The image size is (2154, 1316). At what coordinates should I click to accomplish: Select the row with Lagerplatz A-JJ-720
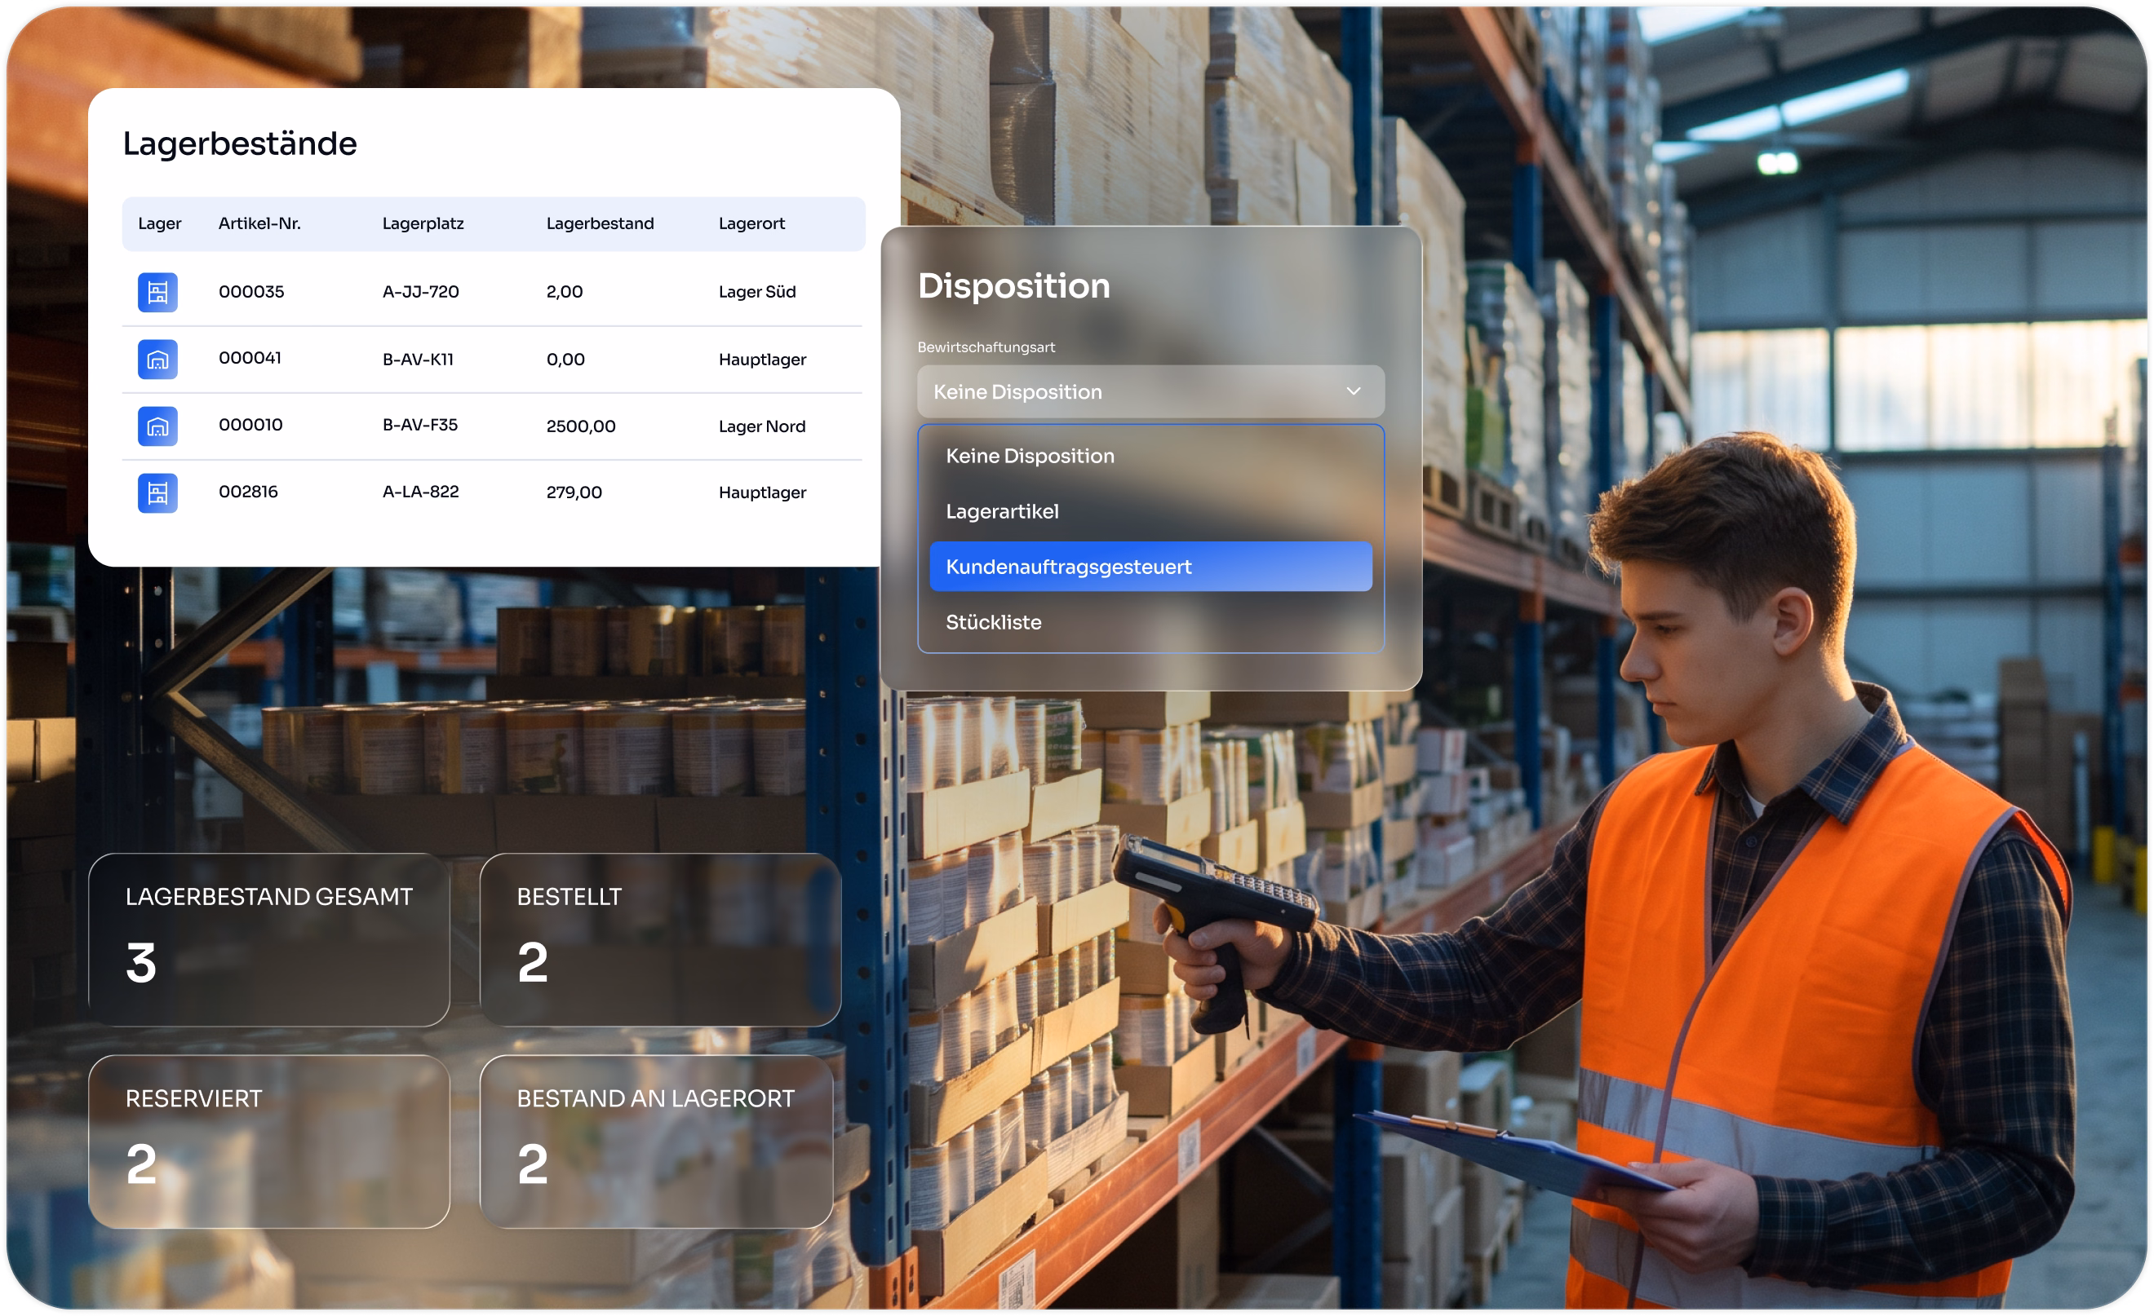pos(492,292)
